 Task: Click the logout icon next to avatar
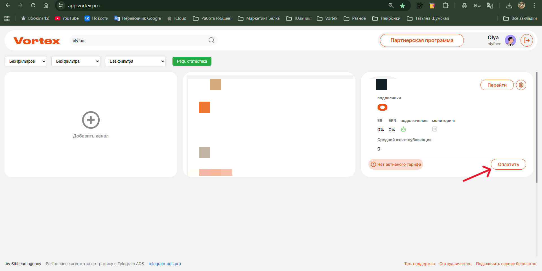tap(526, 40)
